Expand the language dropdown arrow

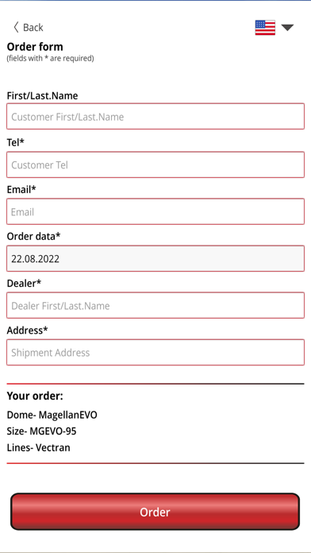coord(287,28)
